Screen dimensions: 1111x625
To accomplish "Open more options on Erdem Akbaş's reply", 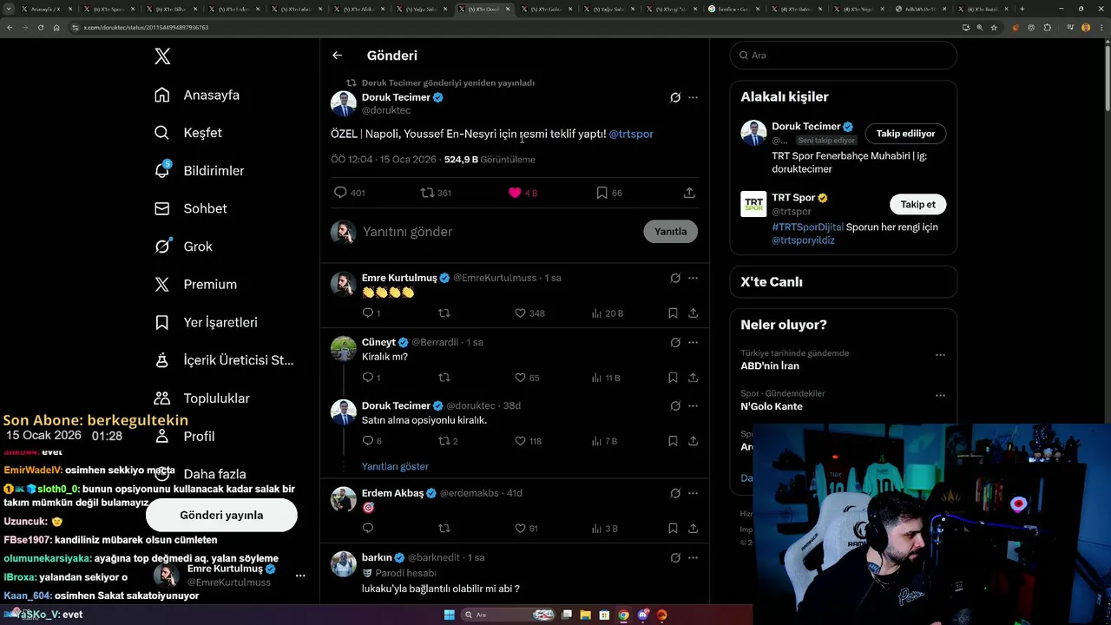I will (x=693, y=493).
